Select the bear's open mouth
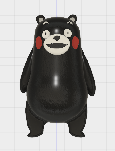The image size is (115, 151). 57,46
